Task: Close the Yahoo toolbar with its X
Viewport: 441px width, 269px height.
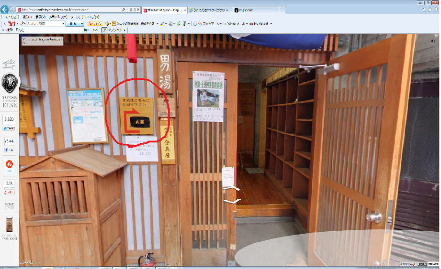Action: 4,24
